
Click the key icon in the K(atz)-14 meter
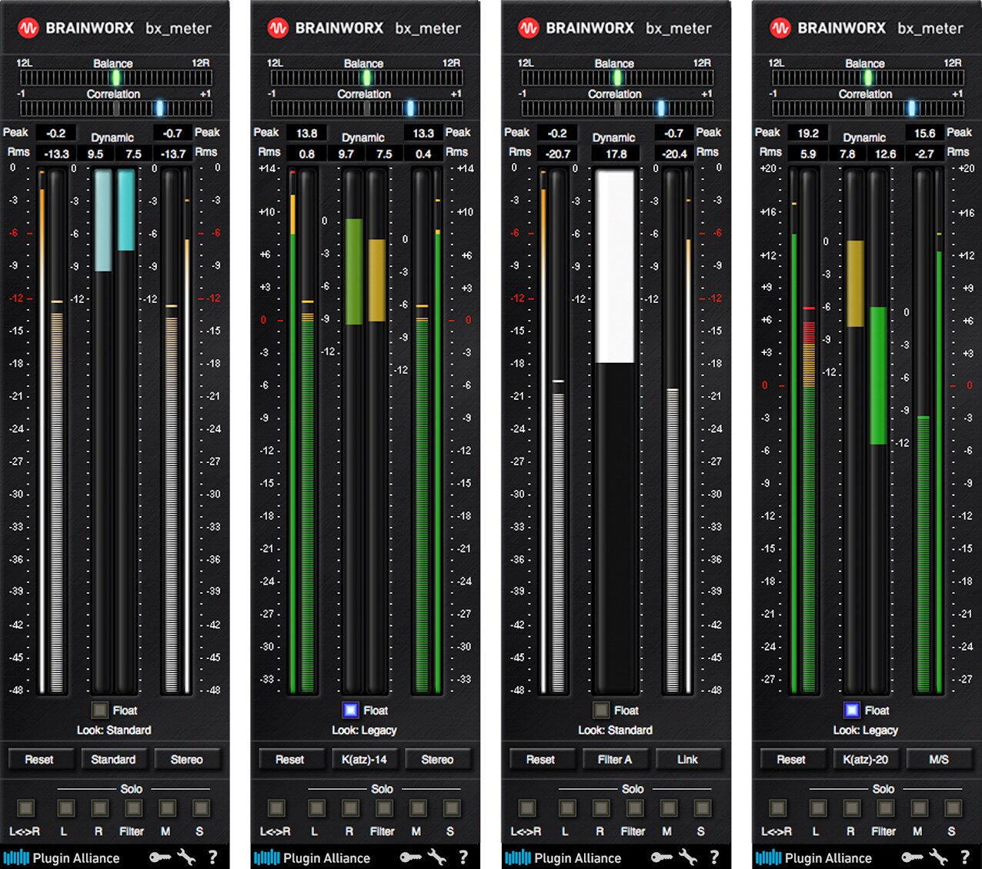point(411,857)
